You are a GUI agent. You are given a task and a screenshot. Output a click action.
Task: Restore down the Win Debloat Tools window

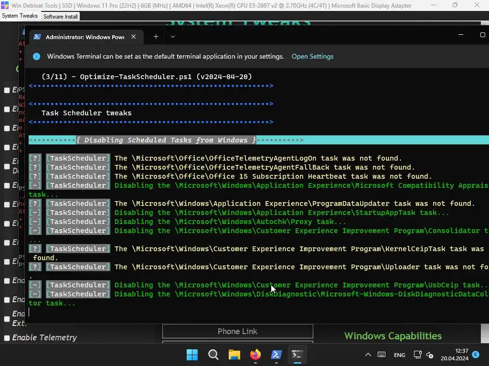tap(455, 5)
